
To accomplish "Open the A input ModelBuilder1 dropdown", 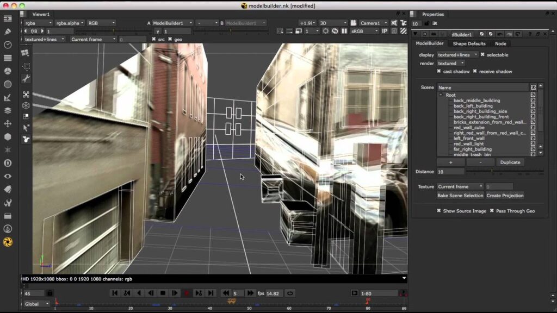I will 172,23.
